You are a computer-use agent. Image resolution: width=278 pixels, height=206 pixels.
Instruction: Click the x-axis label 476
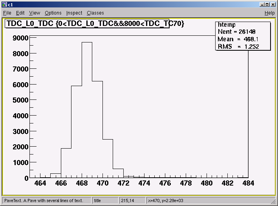click(165, 183)
